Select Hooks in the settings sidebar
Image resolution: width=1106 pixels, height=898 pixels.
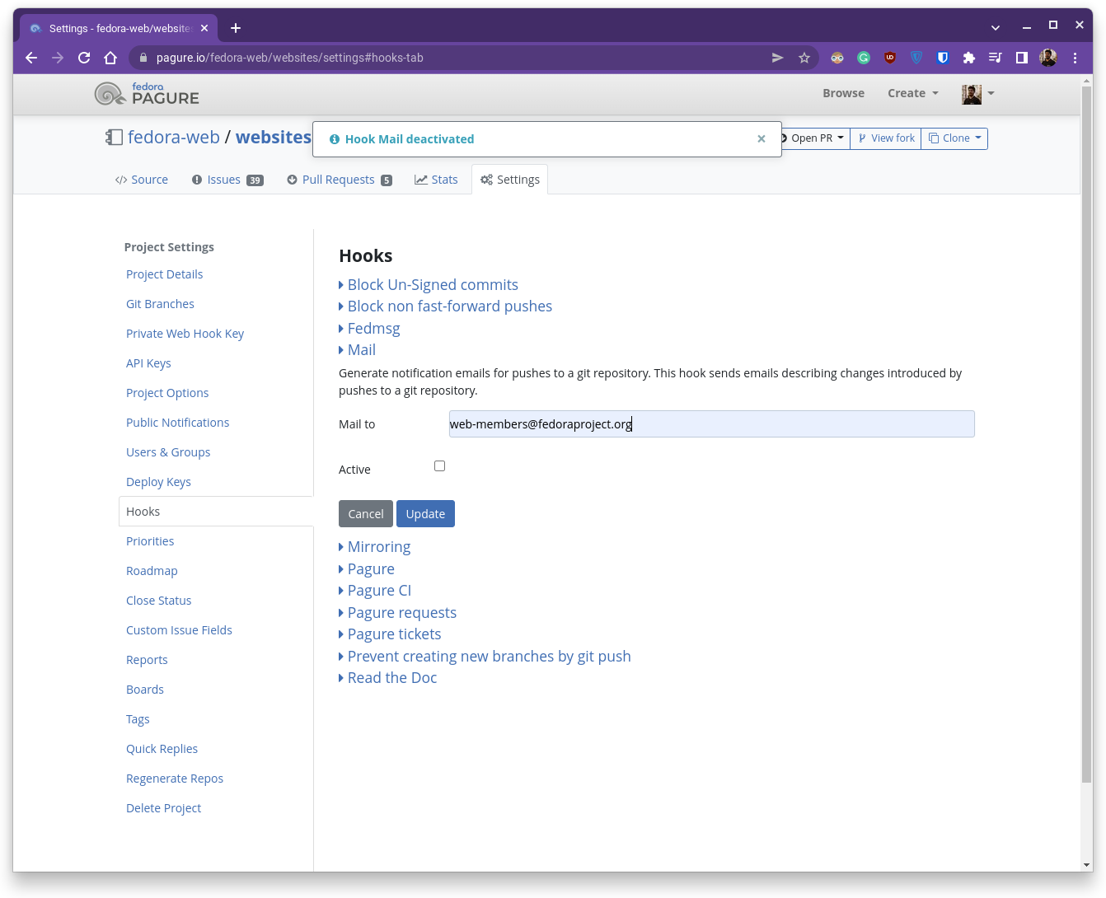click(x=216, y=512)
